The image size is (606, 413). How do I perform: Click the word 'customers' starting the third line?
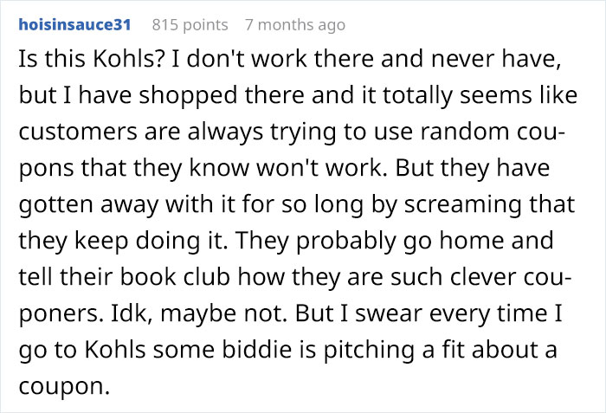[78, 132]
